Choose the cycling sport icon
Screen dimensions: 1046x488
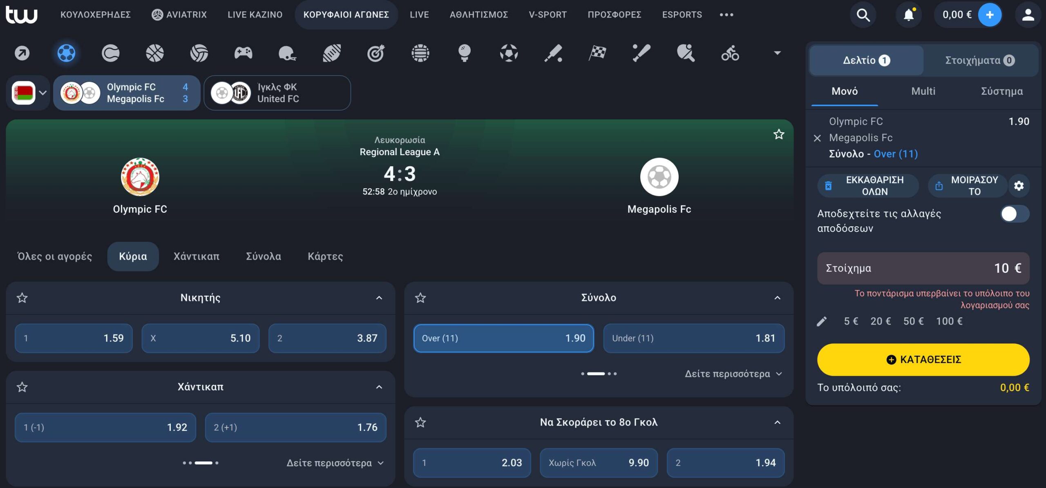coord(730,53)
